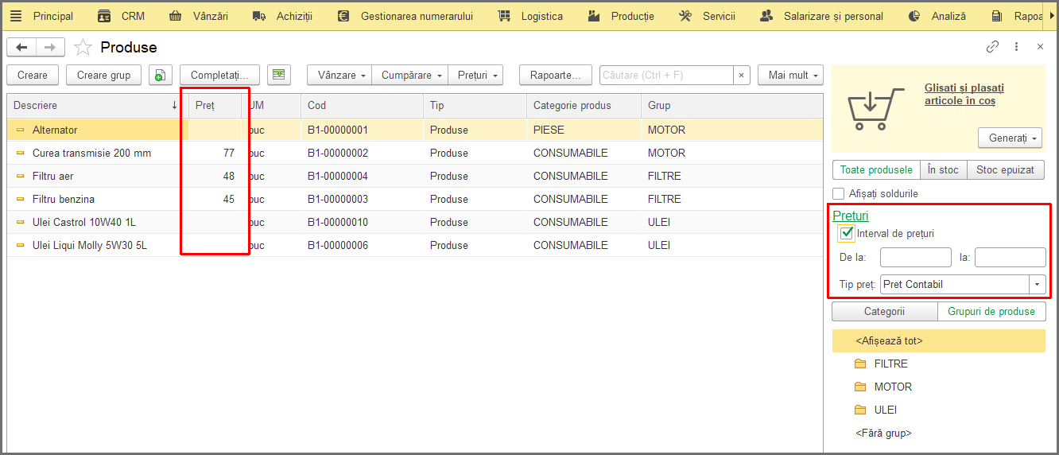Switch to the Categorii tab
This screenshot has width=1059, height=455.
885,312
